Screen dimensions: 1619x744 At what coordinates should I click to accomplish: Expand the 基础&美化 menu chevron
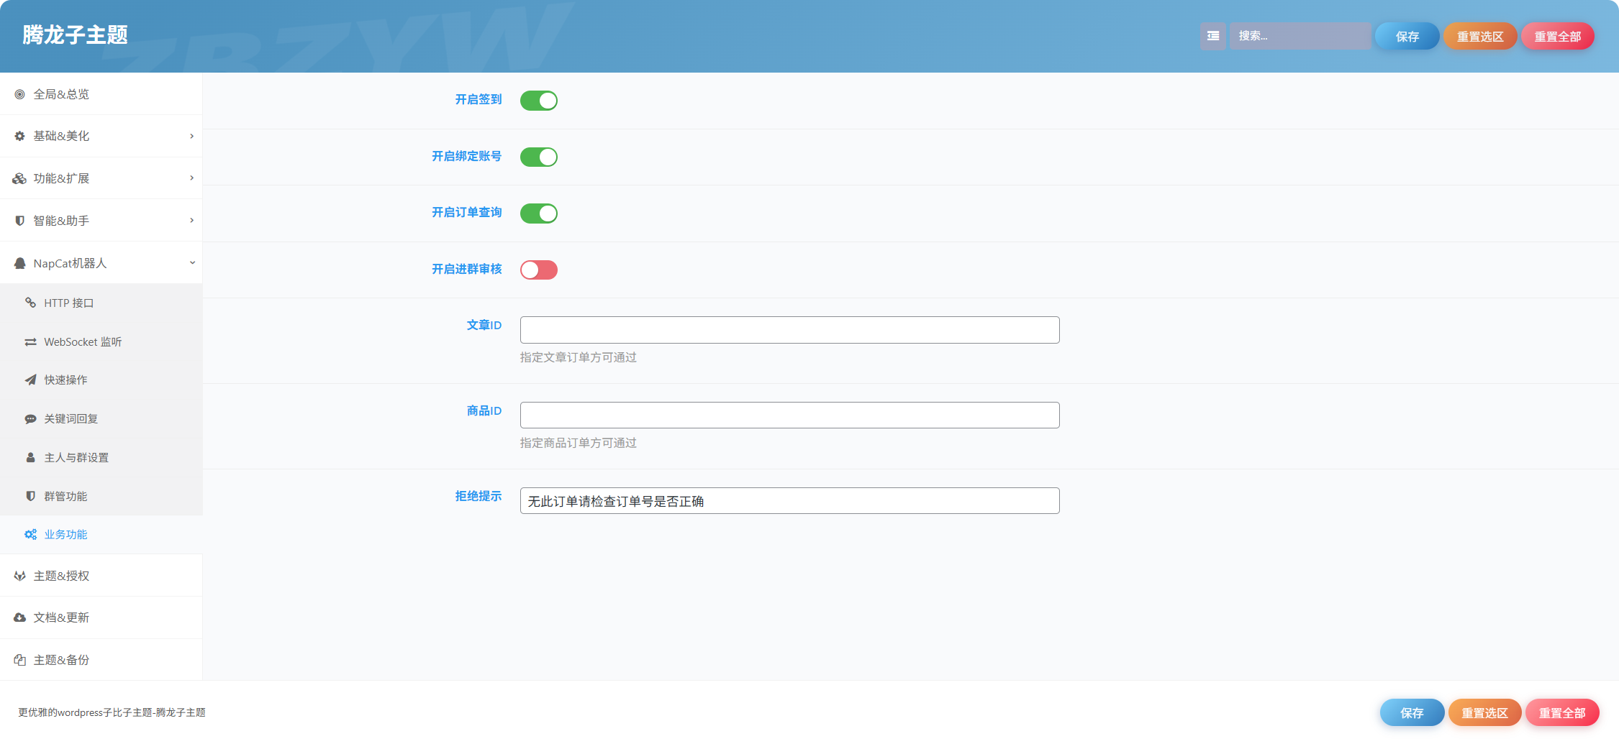point(191,136)
